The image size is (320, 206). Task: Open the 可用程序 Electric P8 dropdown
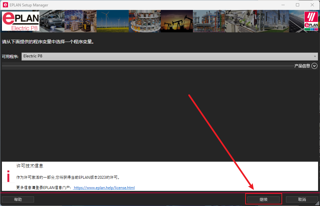point(169,56)
